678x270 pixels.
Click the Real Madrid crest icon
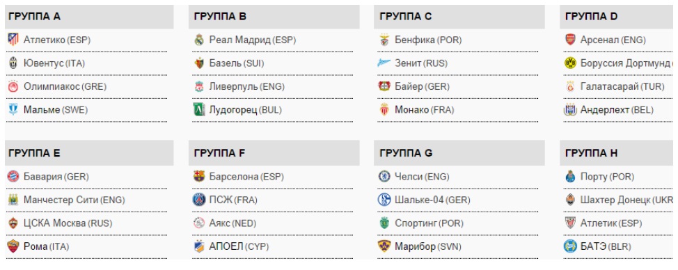pyautogui.click(x=199, y=40)
